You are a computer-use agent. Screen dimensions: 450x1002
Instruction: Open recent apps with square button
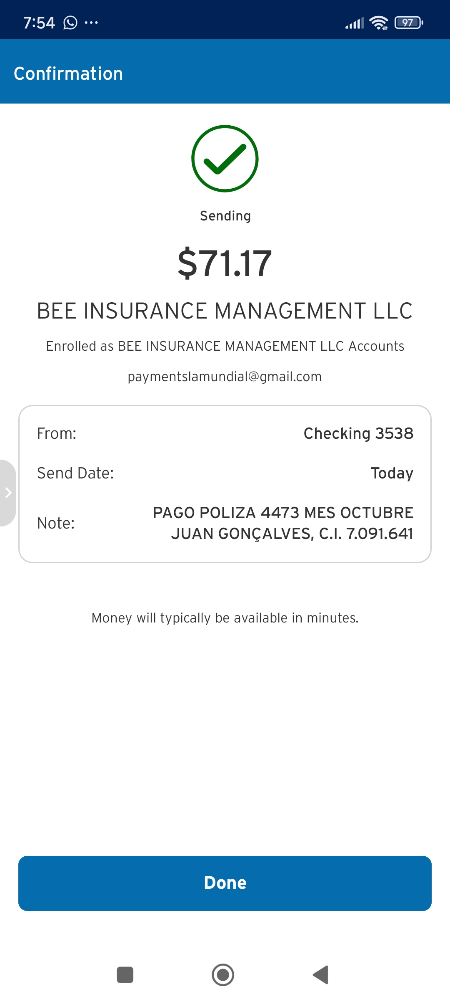(125, 975)
